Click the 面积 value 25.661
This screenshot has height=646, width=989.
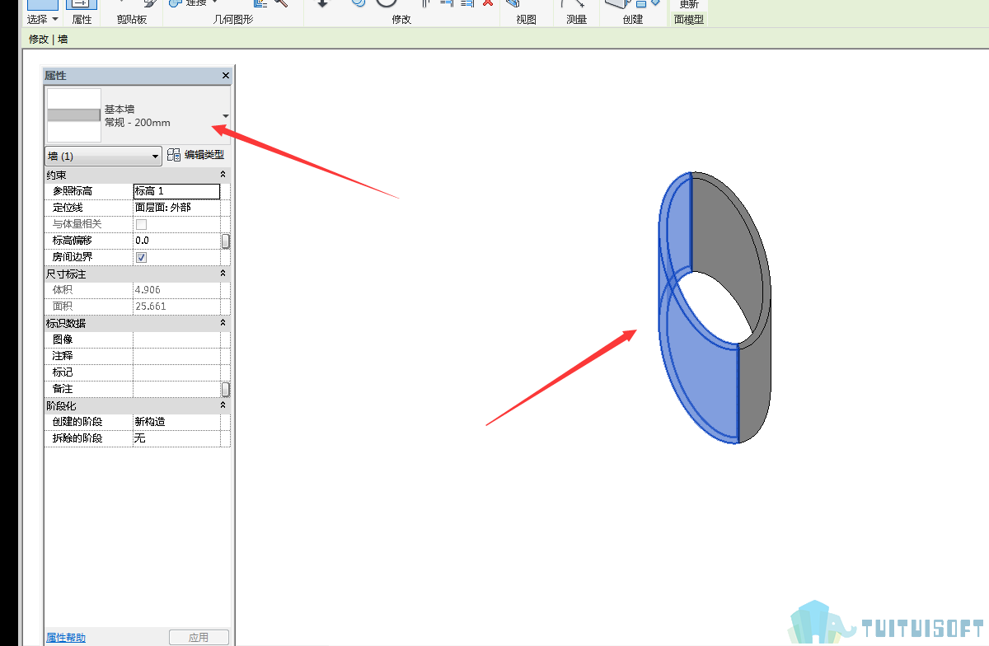[176, 307]
